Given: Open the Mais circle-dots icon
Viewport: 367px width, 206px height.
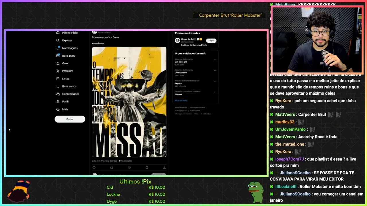Looking at the screenshot, I should (x=58, y=109).
